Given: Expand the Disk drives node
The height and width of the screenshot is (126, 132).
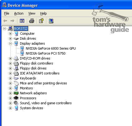Looking at the screenshot, I should tap(10, 38).
